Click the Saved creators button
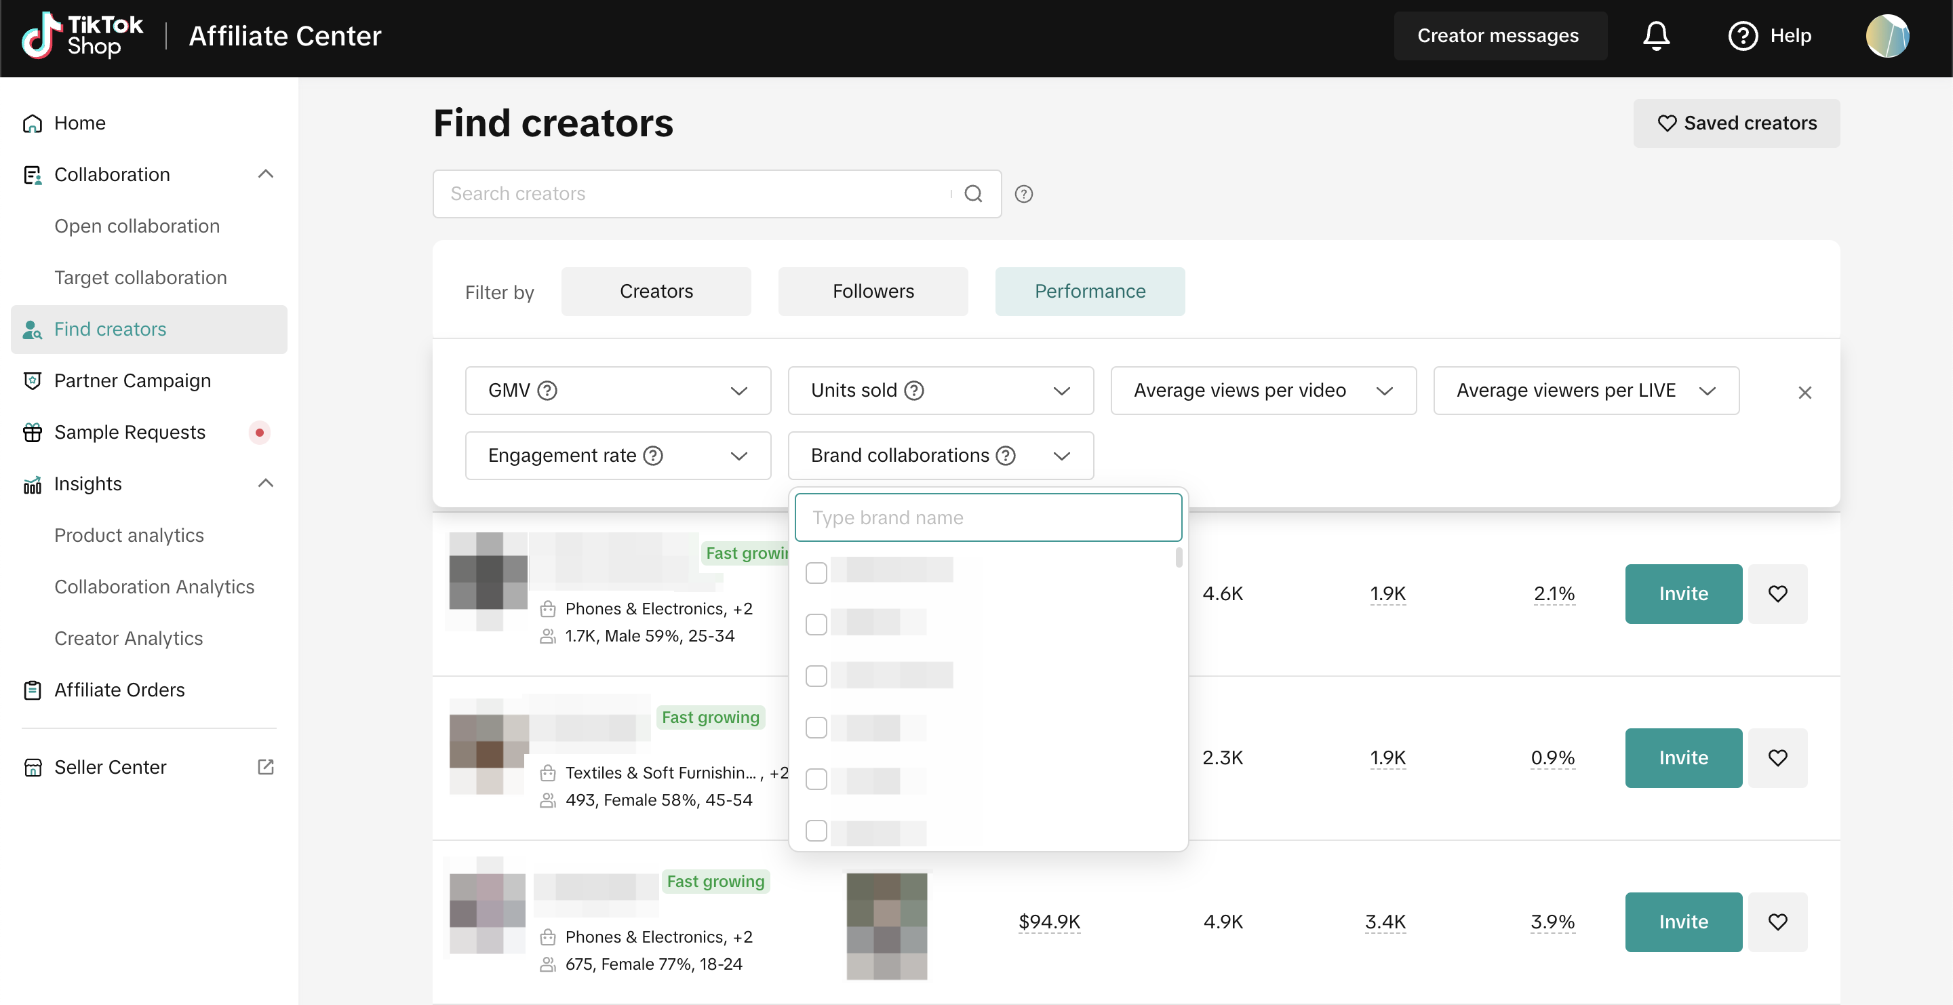 tap(1736, 123)
